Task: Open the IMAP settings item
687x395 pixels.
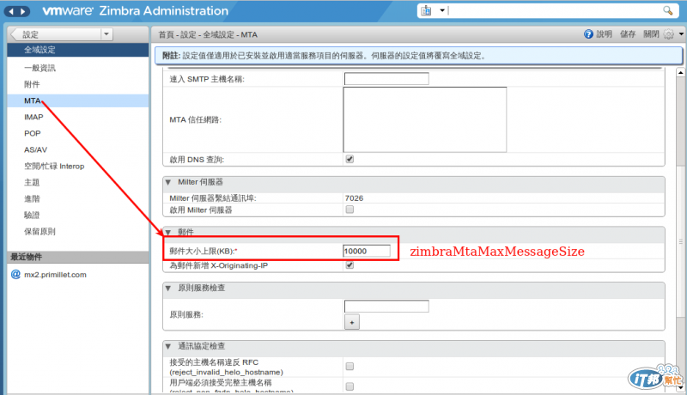Action: click(x=33, y=117)
